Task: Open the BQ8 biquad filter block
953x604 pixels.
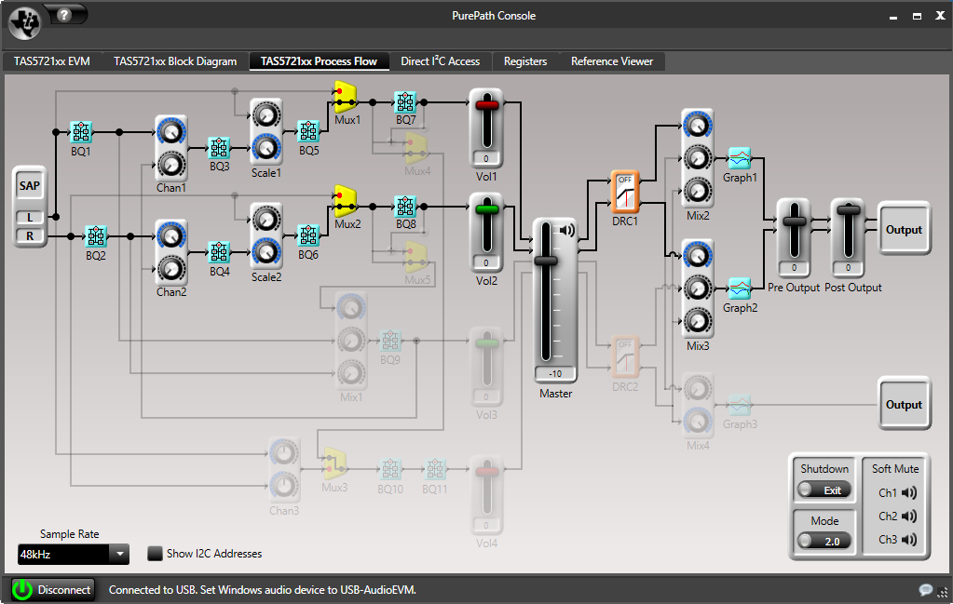Action: click(405, 207)
